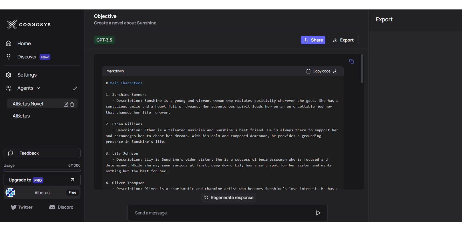The width and height of the screenshot is (462, 231).
Task: Click the send message arrow
Action: 318,213
